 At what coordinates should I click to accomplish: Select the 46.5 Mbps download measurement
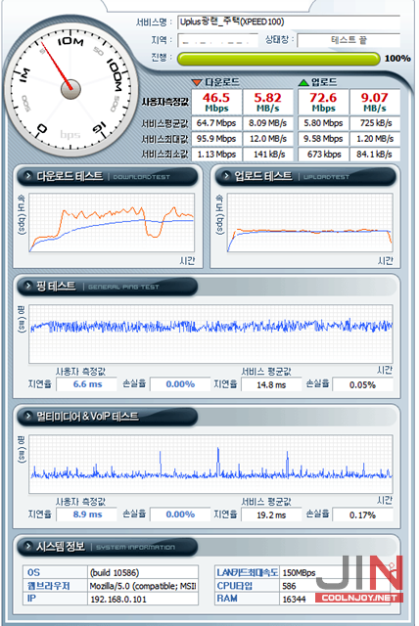[x=216, y=102]
